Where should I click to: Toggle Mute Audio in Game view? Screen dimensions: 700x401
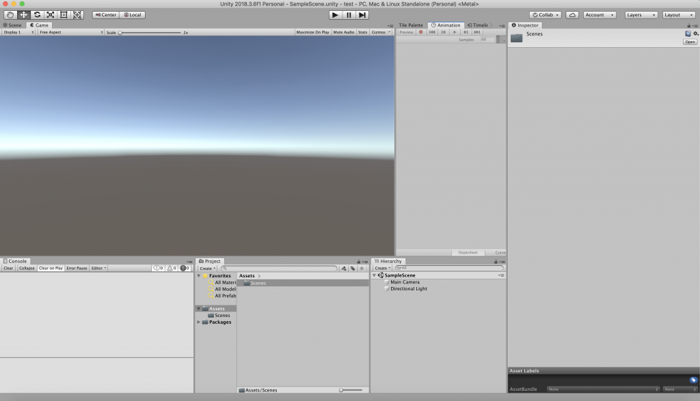pos(343,32)
